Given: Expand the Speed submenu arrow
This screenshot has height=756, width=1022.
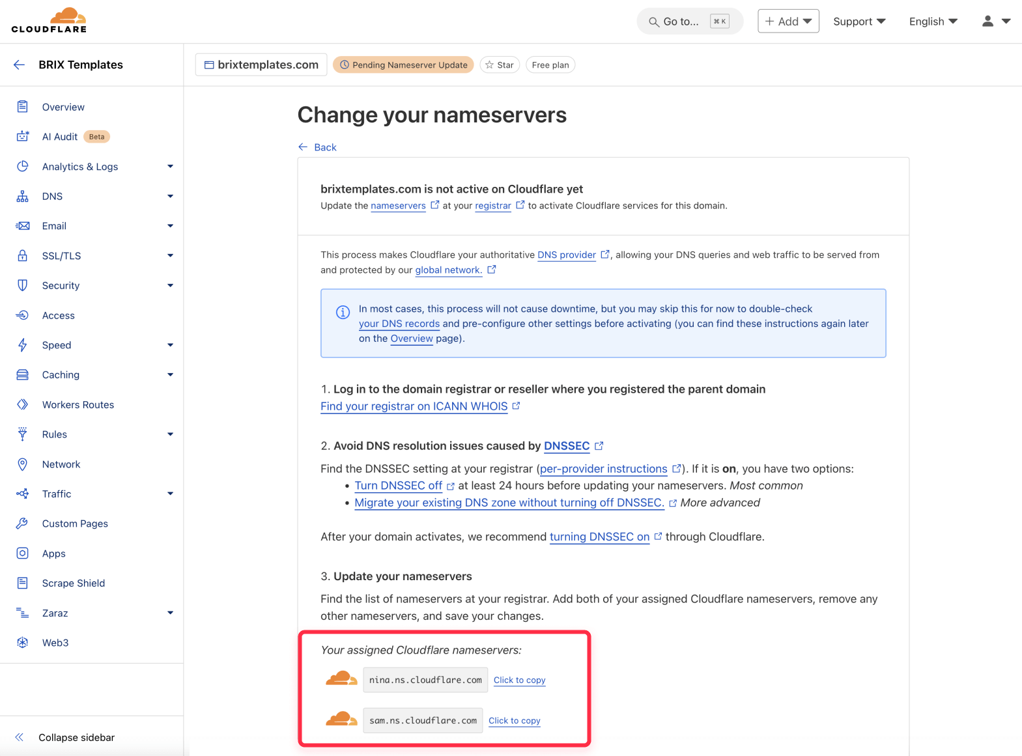Looking at the screenshot, I should pyautogui.click(x=170, y=345).
